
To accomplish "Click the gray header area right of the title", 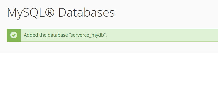I will point(167,13).
